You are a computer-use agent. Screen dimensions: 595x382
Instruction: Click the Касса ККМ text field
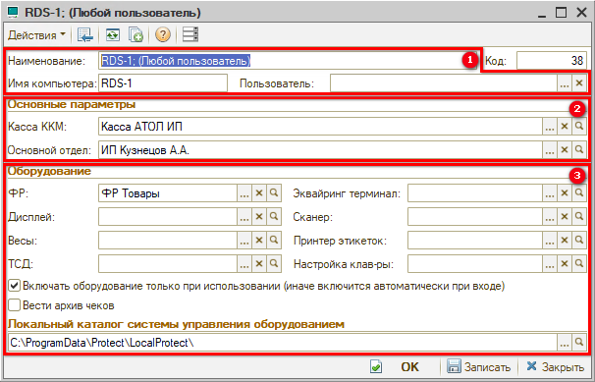pos(320,127)
